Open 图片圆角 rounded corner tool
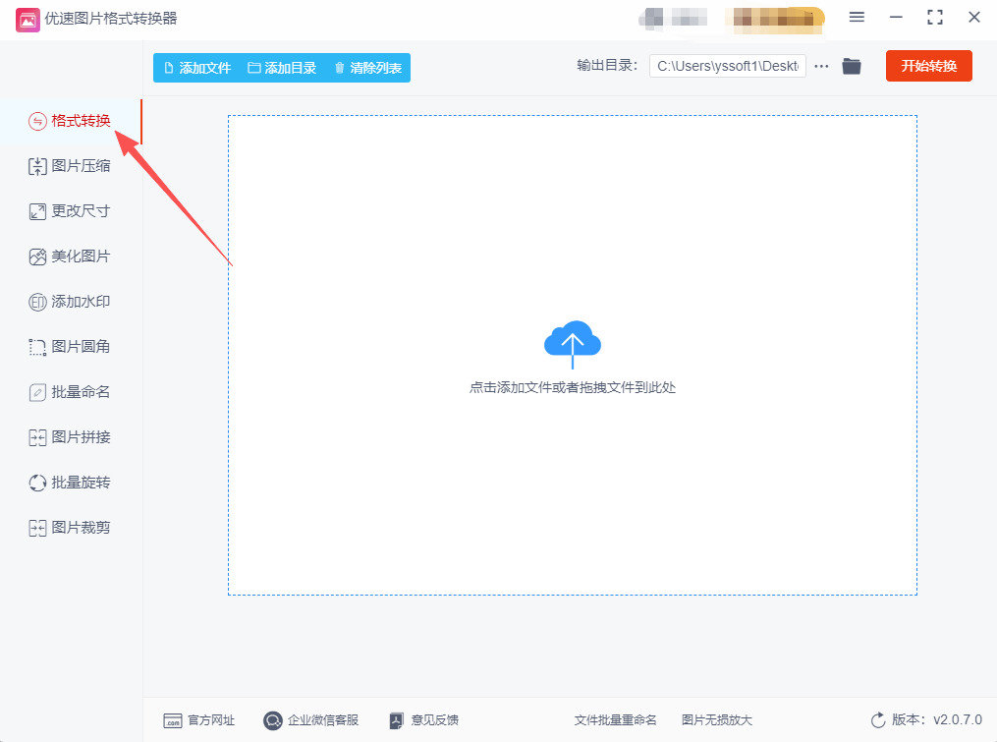Screen dimensions: 997x742 [x=70, y=347]
